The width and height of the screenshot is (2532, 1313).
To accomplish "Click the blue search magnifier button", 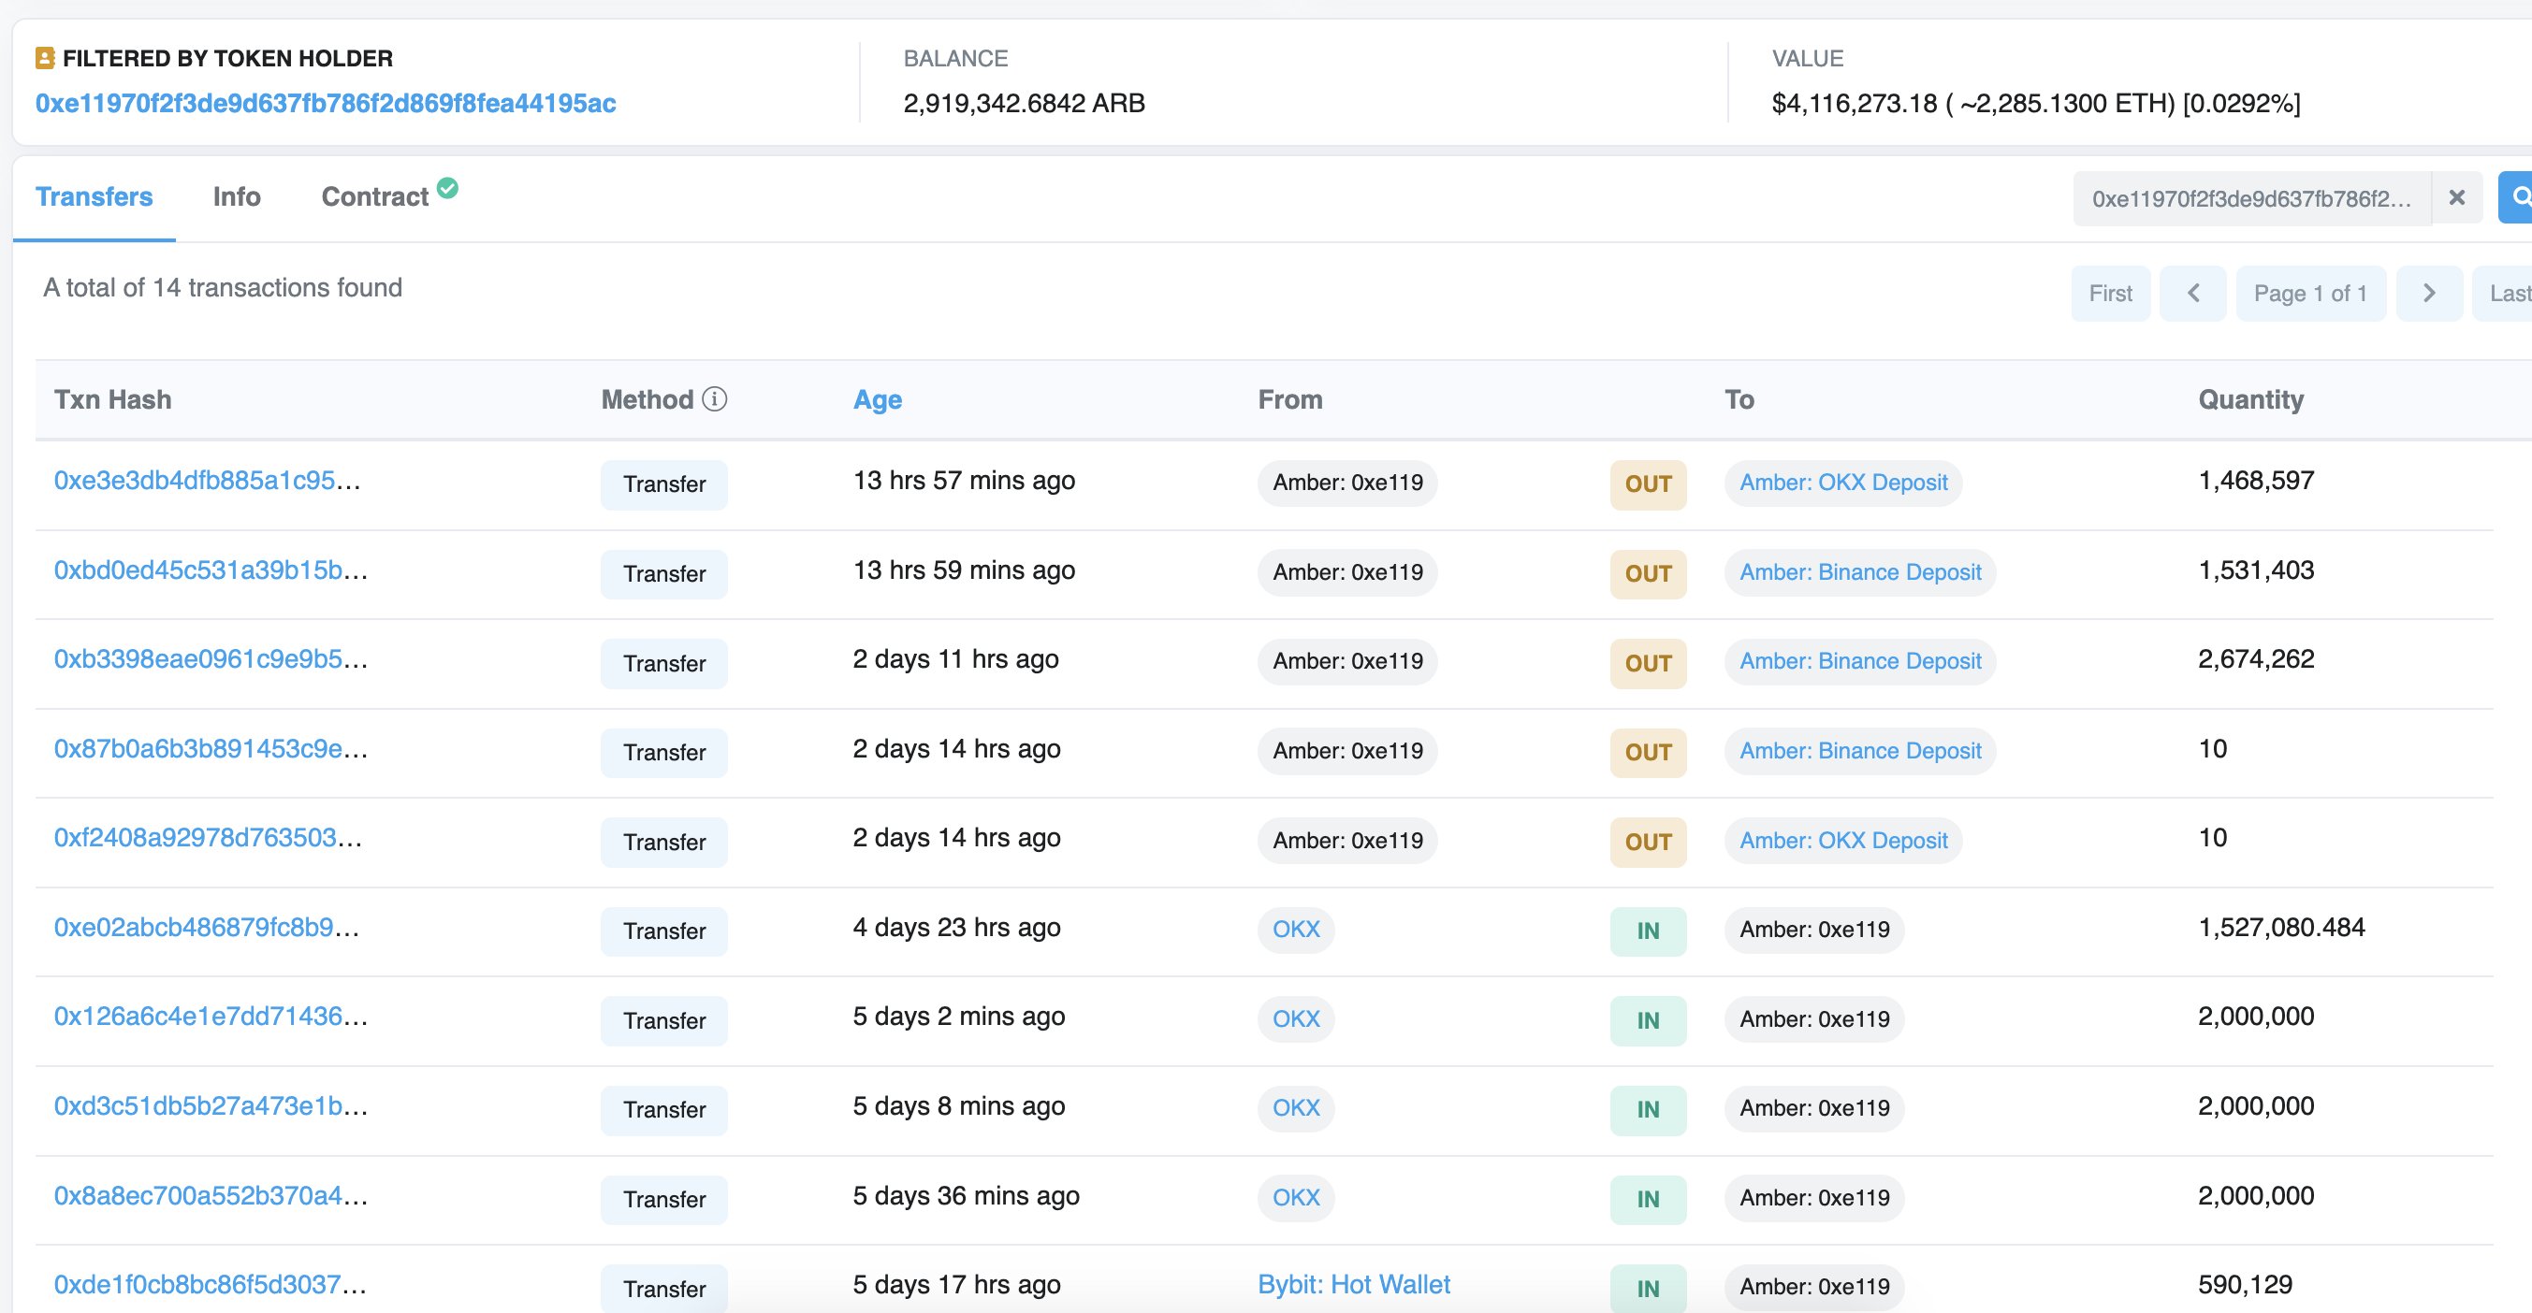I will [2517, 197].
